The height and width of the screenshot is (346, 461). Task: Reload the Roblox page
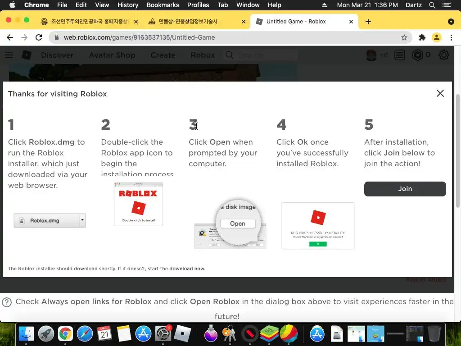pos(39,37)
